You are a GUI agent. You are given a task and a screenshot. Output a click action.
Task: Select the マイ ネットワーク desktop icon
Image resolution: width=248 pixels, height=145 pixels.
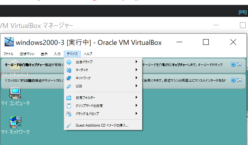15,122
